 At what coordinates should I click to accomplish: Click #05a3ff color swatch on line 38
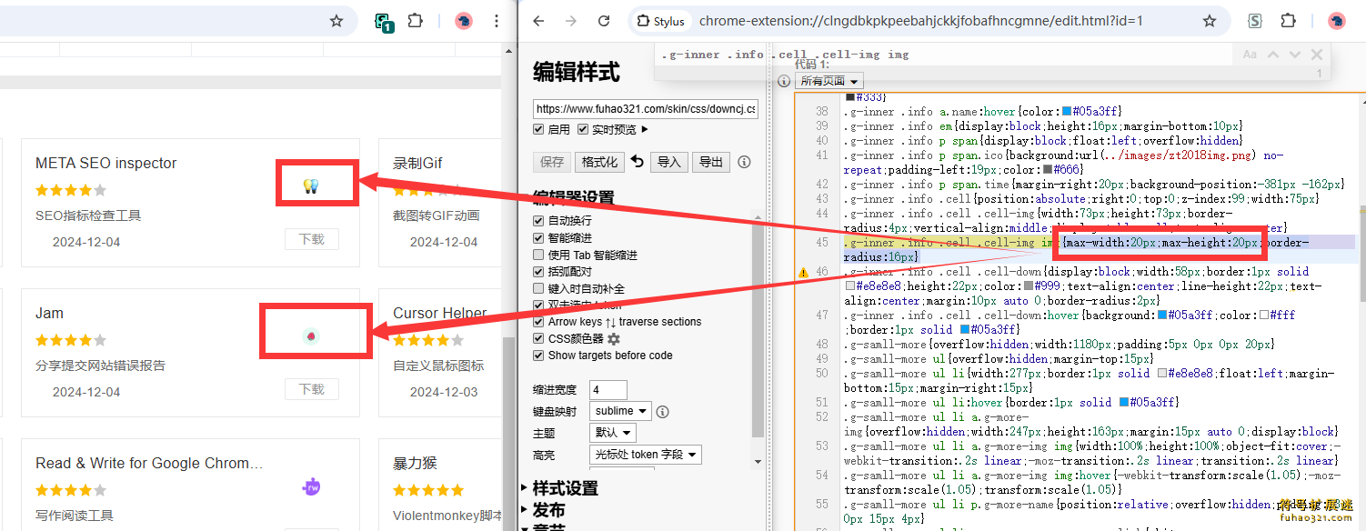coord(1067,112)
